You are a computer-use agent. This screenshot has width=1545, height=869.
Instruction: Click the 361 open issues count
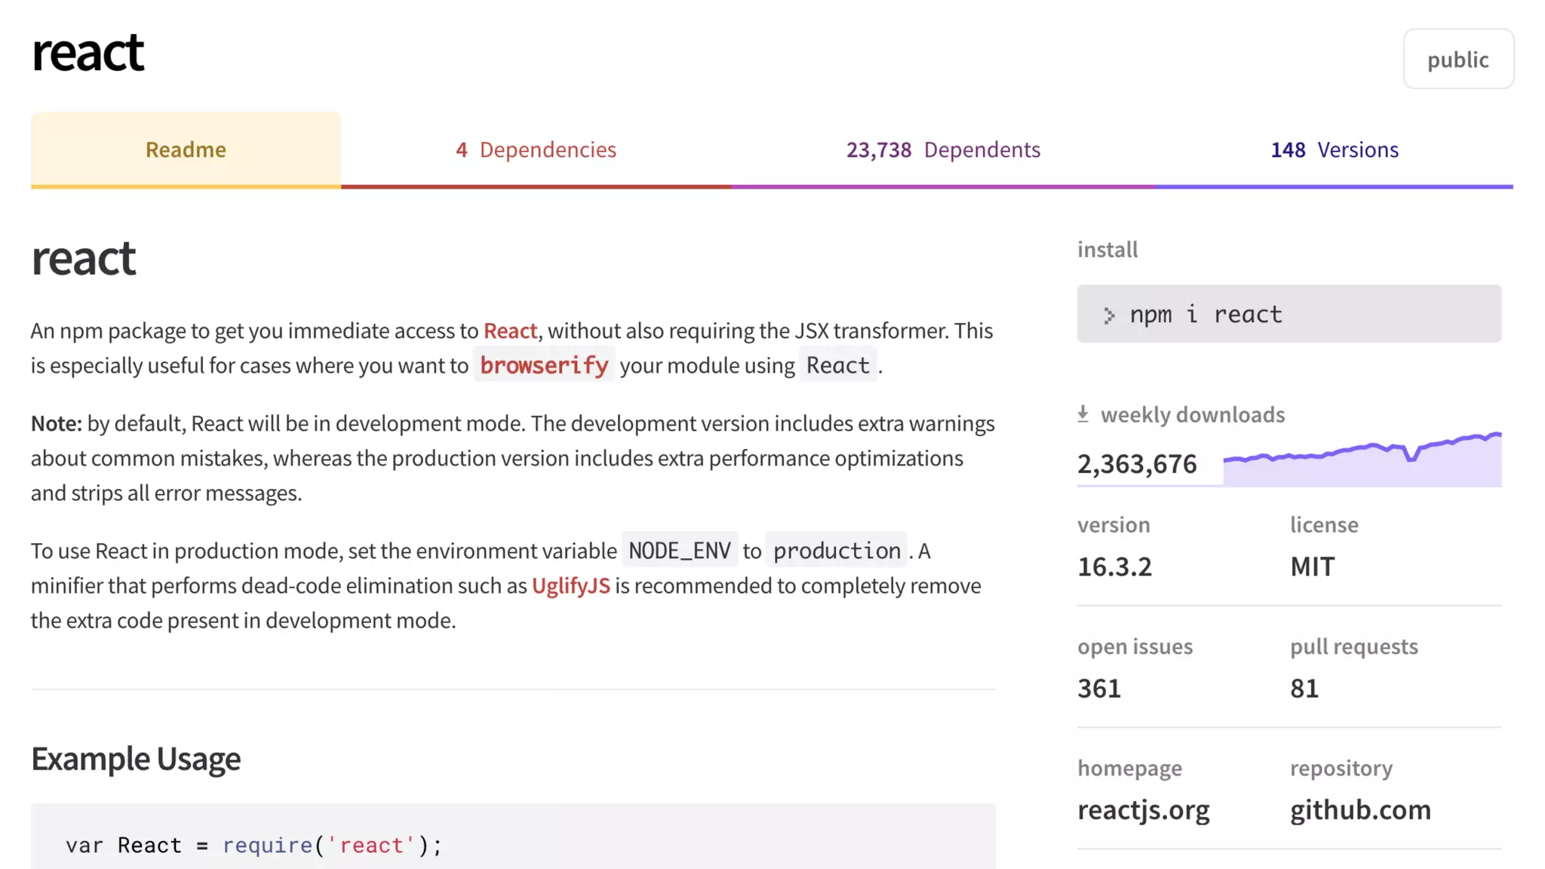(1099, 688)
